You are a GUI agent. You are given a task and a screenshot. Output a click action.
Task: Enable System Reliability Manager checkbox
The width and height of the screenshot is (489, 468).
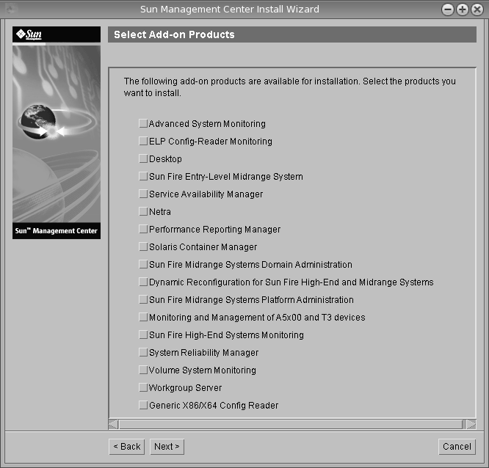[x=143, y=352]
